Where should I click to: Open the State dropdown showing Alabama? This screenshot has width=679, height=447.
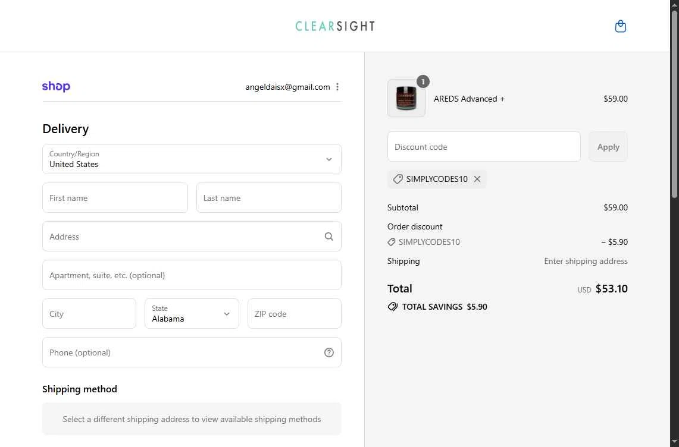point(192,314)
